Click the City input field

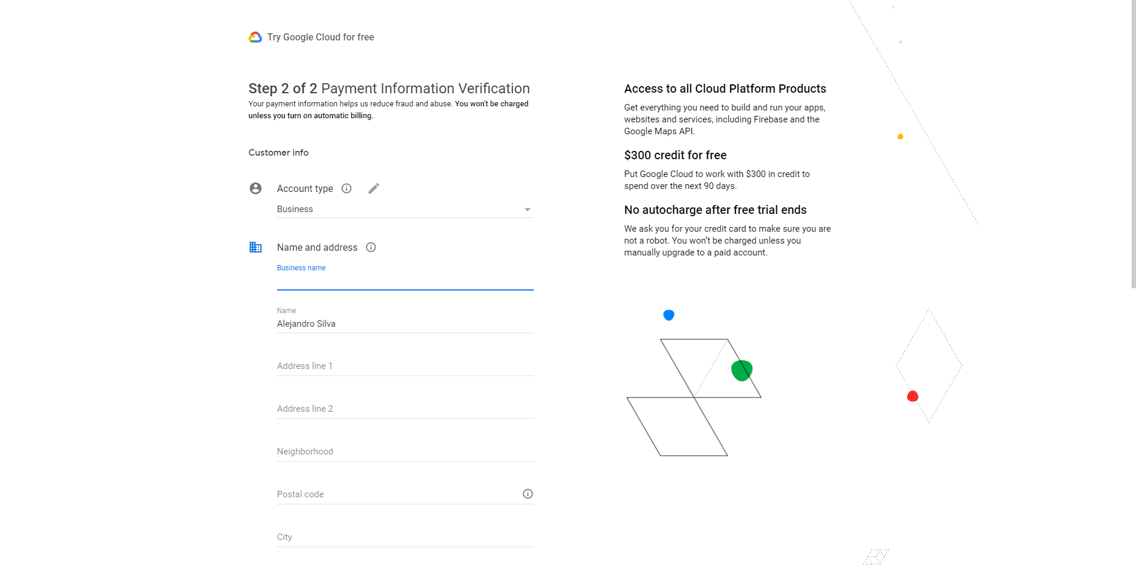tap(404, 537)
